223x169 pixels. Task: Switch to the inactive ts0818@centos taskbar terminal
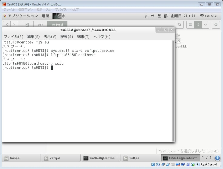click(101, 158)
